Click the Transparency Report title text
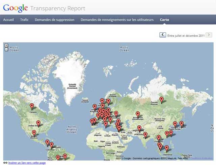 pos(58,8)
